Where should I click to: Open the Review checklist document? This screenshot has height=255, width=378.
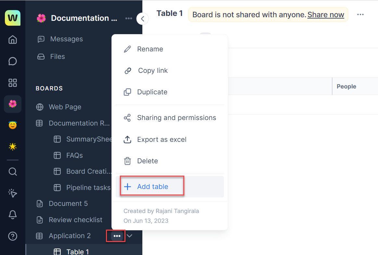tap(75, 220)
